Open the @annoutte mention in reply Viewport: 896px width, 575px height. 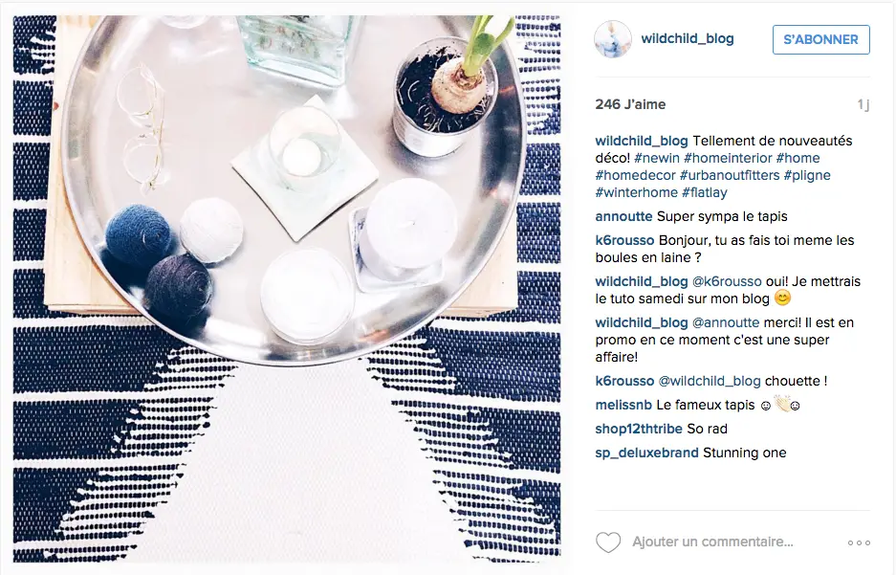click(726, 322)
